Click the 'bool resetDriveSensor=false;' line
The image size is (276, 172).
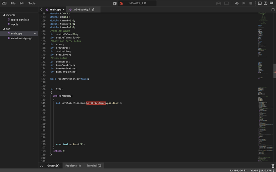click(x=70, y=79)
